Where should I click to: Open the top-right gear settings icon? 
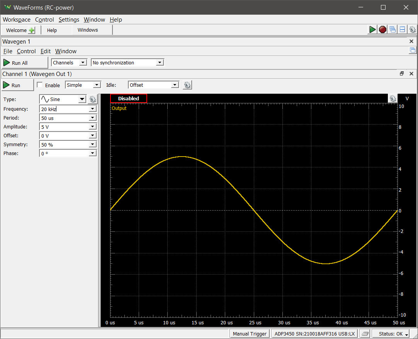[x=413, y=30]
